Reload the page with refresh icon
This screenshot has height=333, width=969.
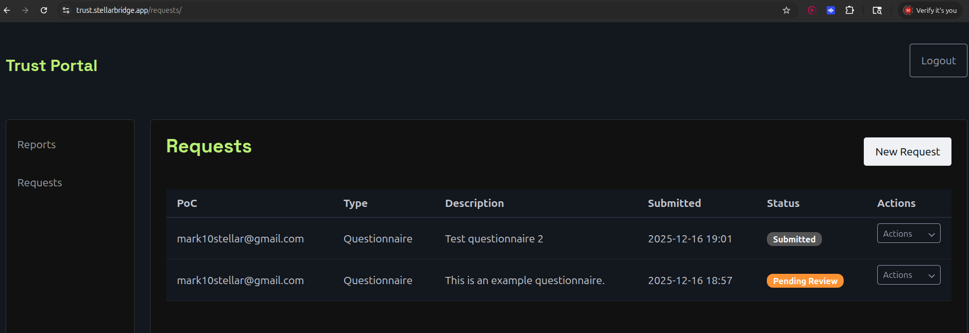[x=44, y=10]
